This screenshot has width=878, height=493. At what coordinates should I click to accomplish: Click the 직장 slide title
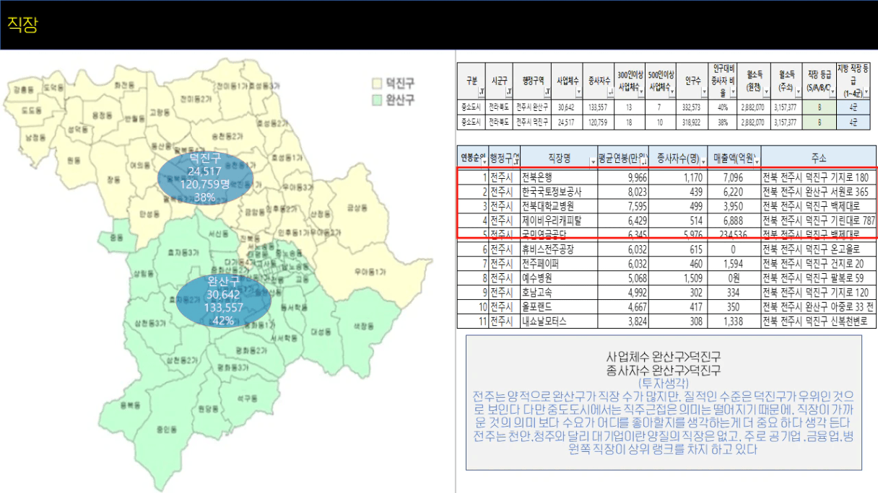point(23,25)
